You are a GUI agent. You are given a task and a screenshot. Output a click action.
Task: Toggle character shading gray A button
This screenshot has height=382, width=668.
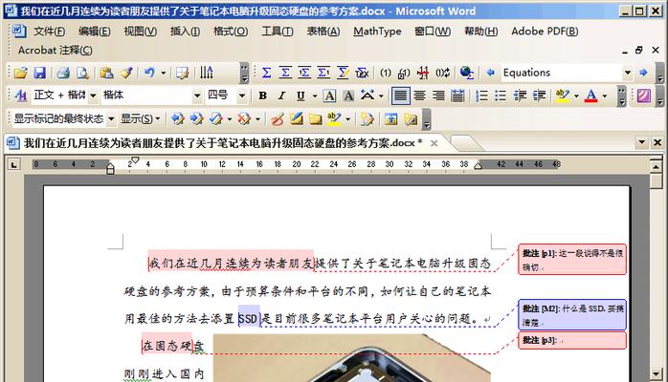348,95
